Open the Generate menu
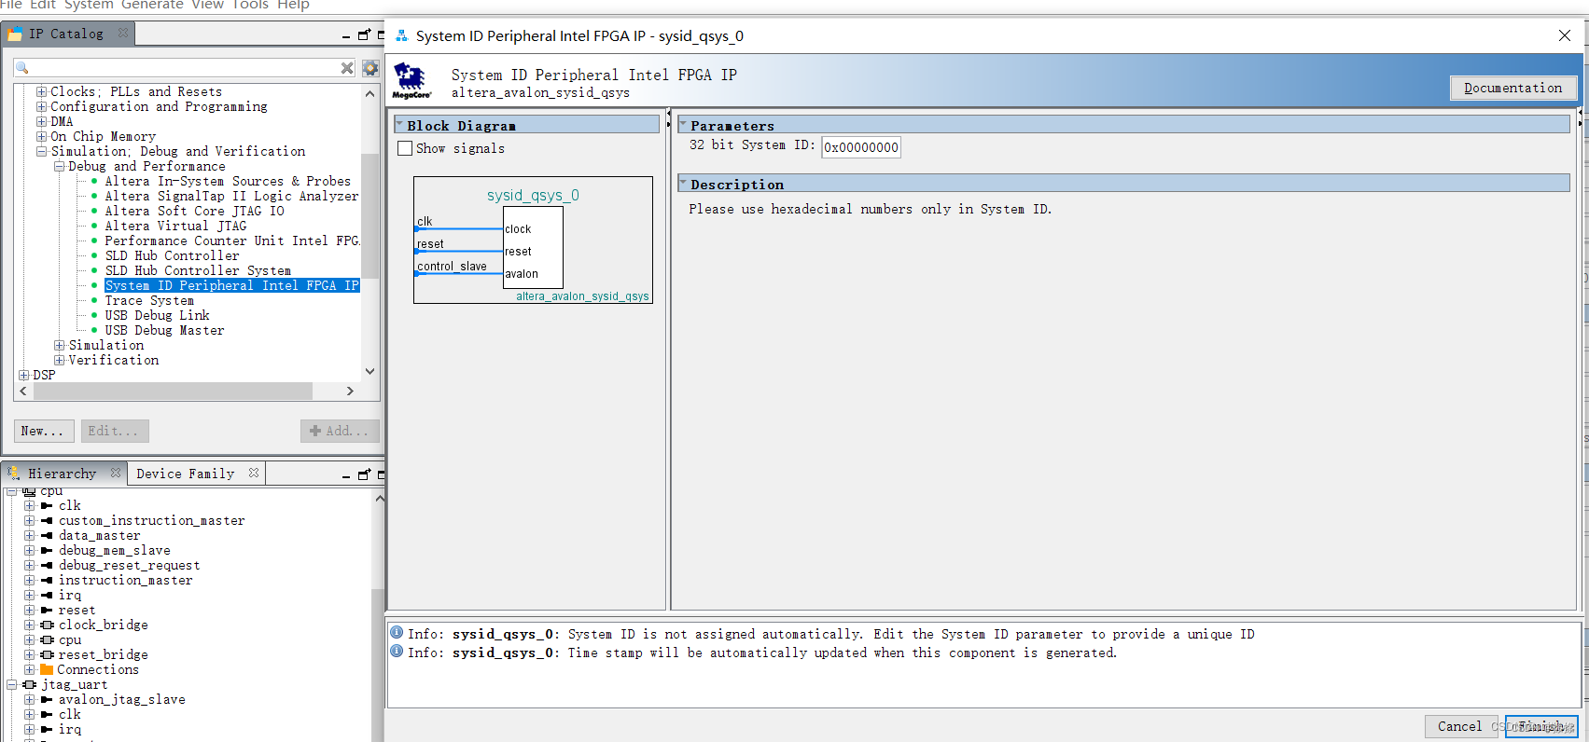The image size is (1589, 742). (x=152, y=5)
